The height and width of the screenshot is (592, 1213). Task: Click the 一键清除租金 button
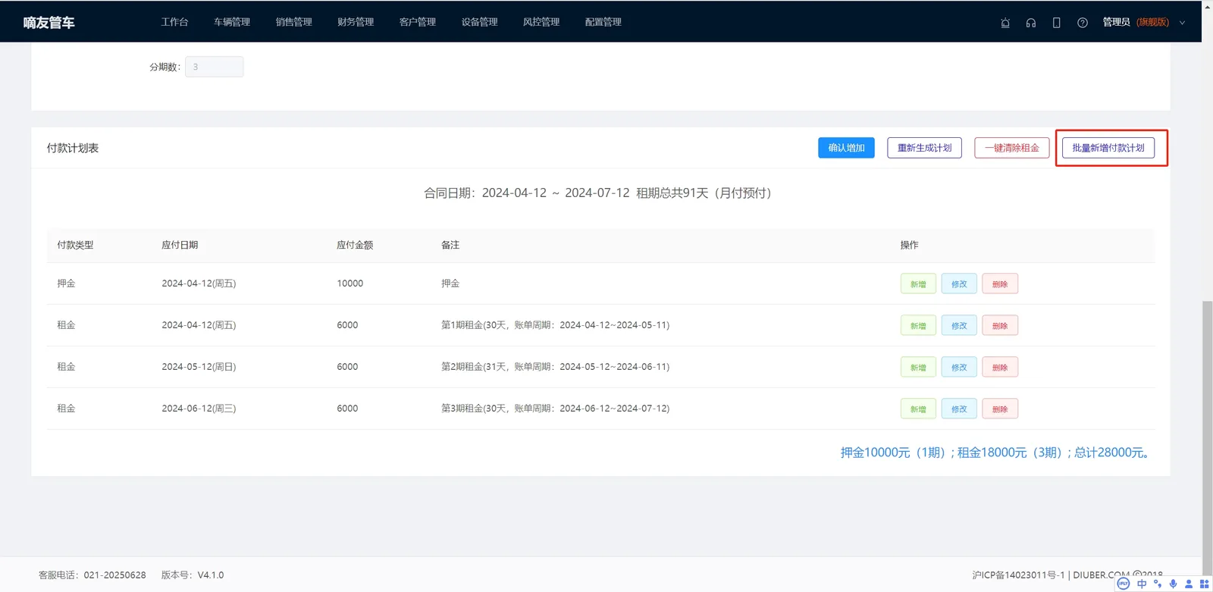[x=1012, y=148]
